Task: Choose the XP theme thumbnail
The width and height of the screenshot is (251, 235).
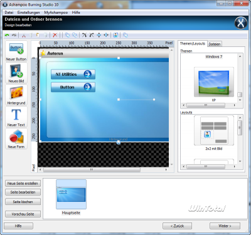Action: click(x=214, y=82)
